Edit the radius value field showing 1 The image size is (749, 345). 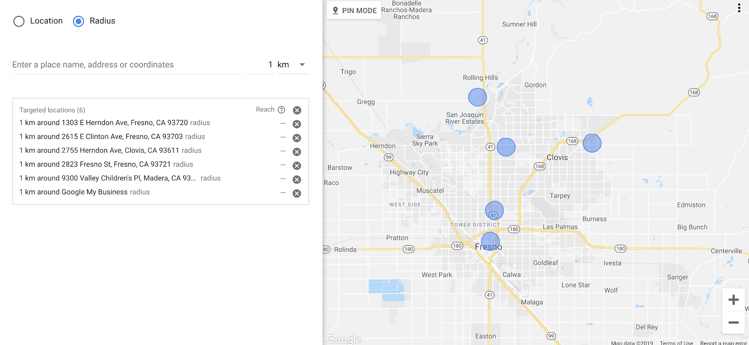(x=260, y=65)
